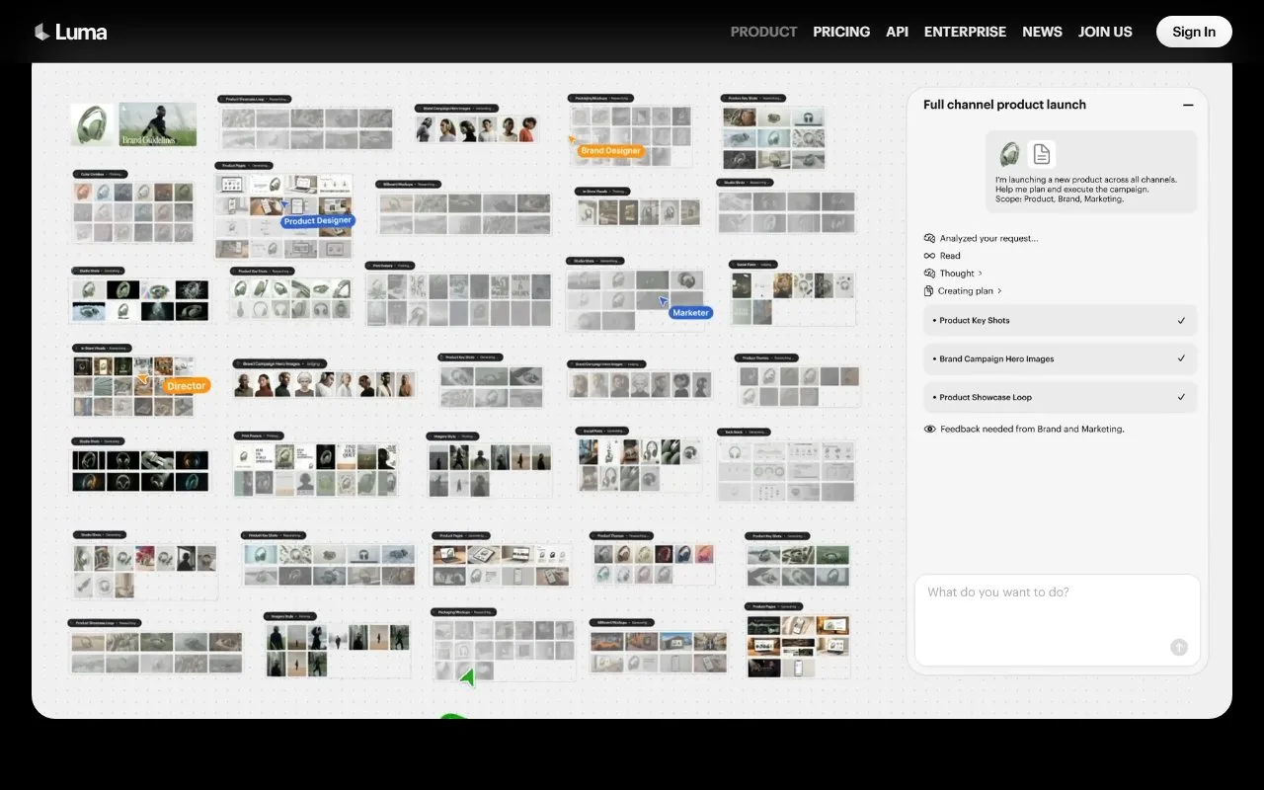1264x790 pixels.
Task: Open the Brand Campaign Hero Images plan item
Action: 1061,358
